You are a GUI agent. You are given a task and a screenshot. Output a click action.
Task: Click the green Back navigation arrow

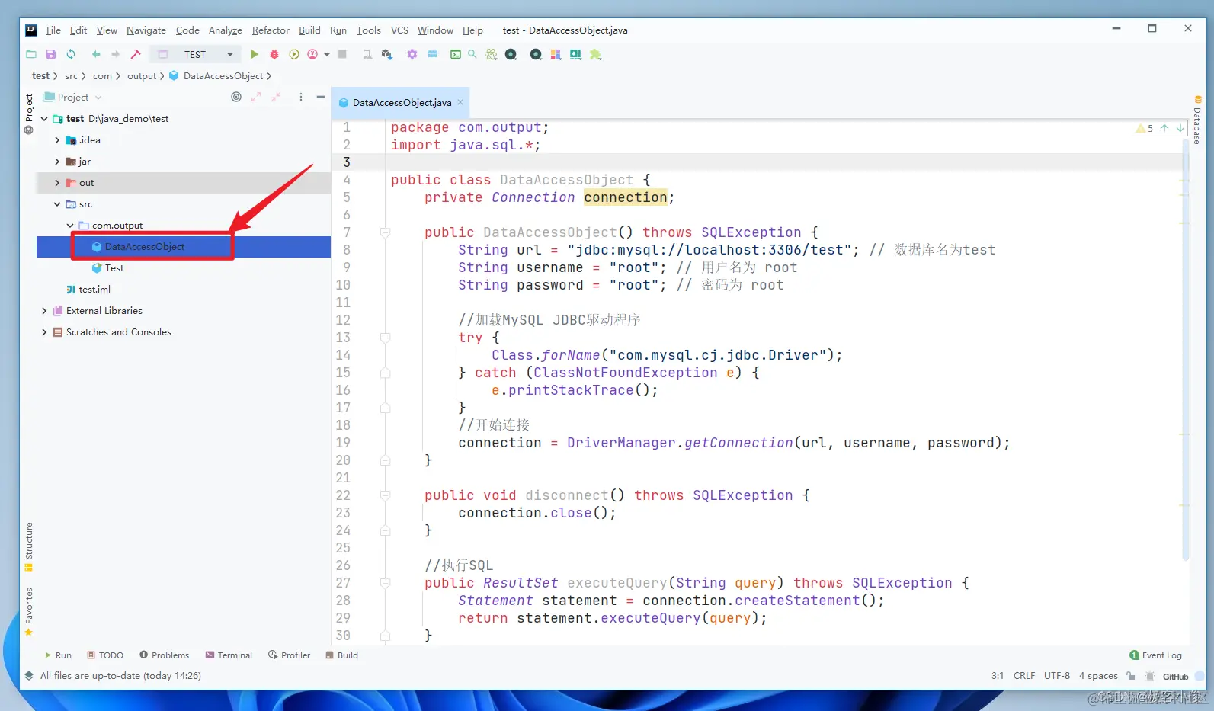coord(96,54)
